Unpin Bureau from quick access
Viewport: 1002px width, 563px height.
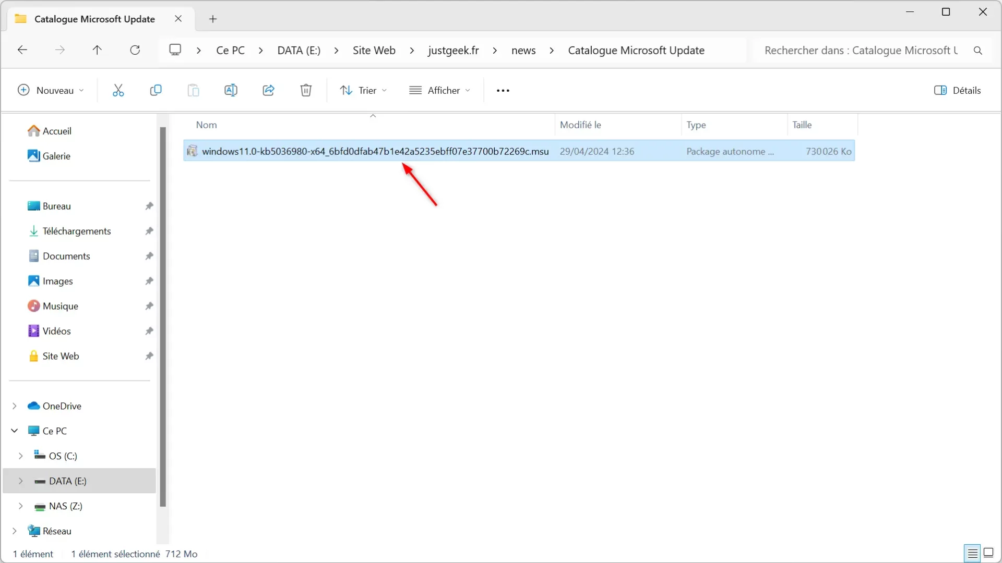click(x=149, y=206)
